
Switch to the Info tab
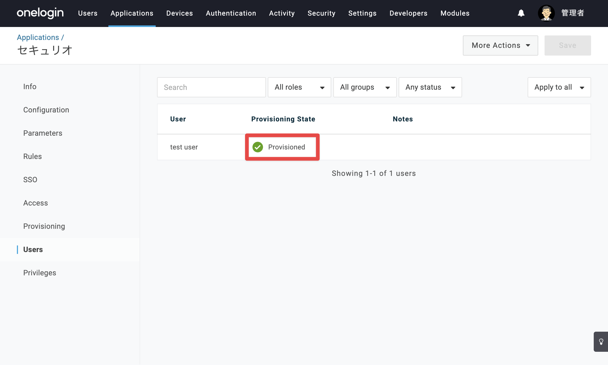pyautogui.click(x=30, y=86)
